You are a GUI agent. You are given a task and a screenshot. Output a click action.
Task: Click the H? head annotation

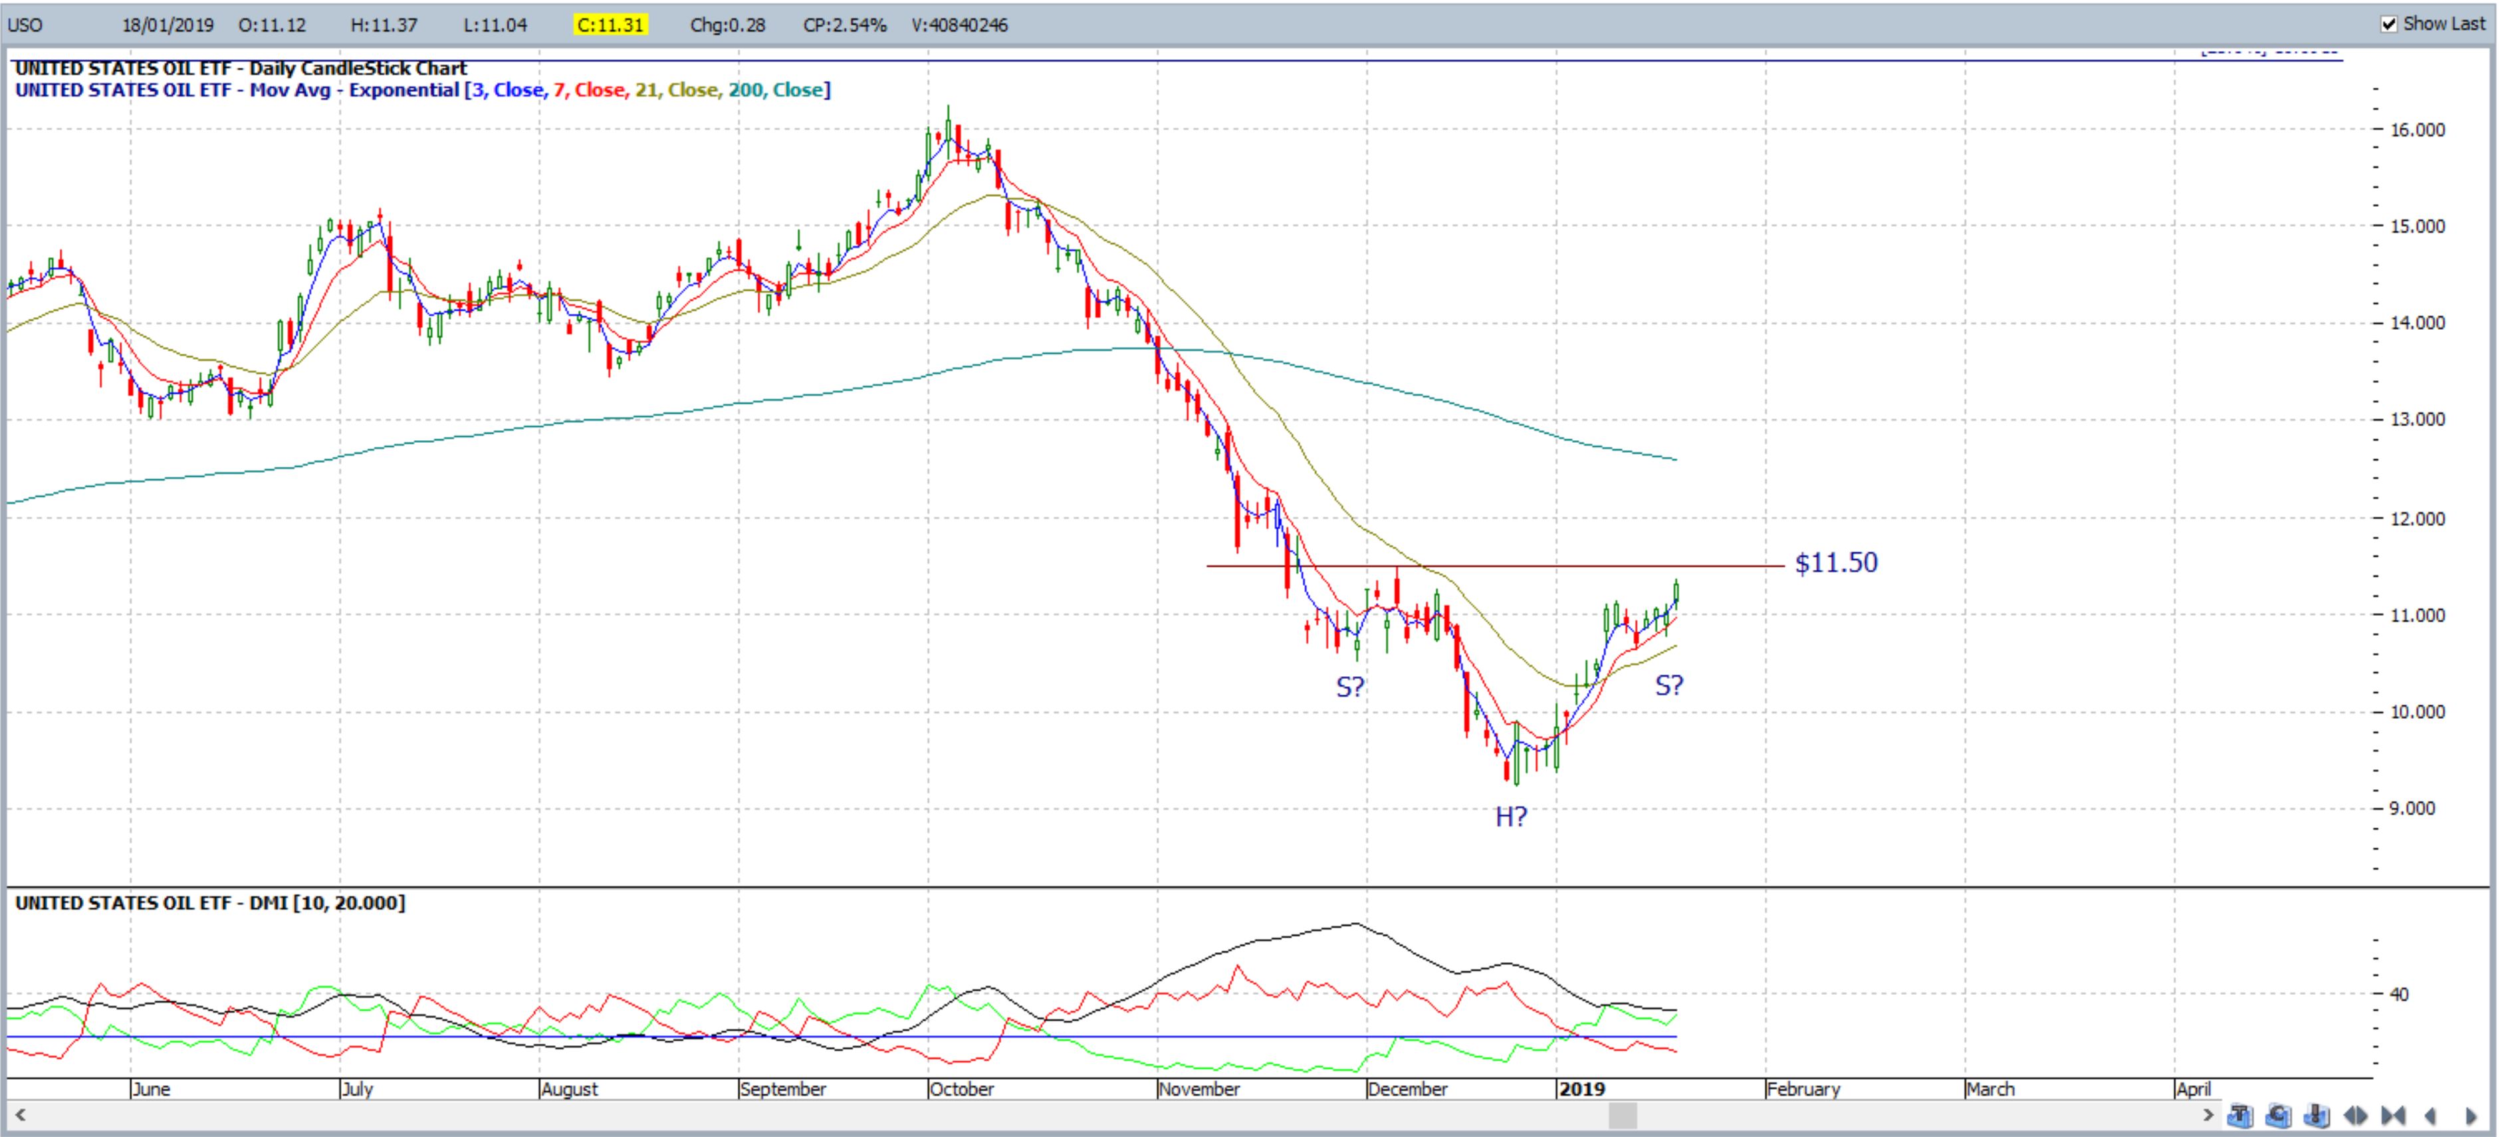(x=1511, y=818)
